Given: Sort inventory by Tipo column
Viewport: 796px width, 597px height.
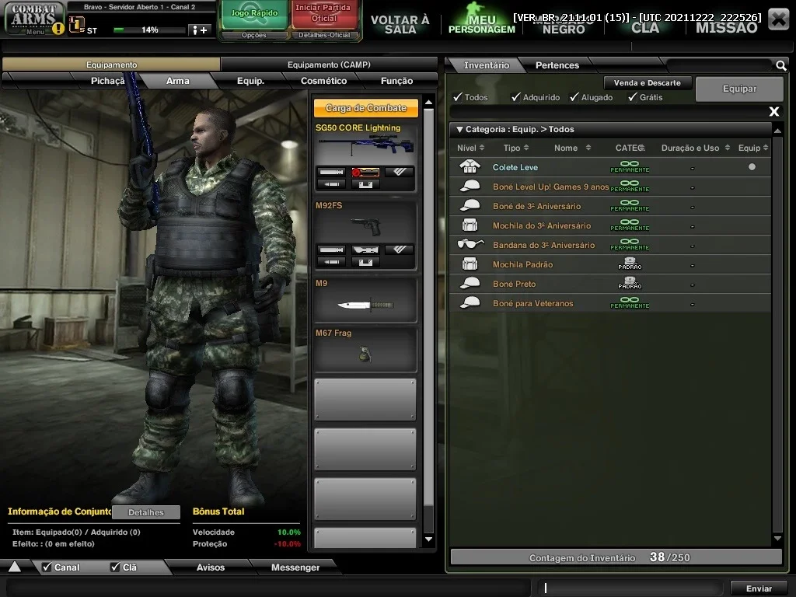Looking at the screenshot, I should [516, 148].
